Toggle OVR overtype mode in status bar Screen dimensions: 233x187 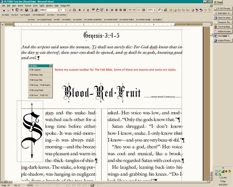coord(85,185)
